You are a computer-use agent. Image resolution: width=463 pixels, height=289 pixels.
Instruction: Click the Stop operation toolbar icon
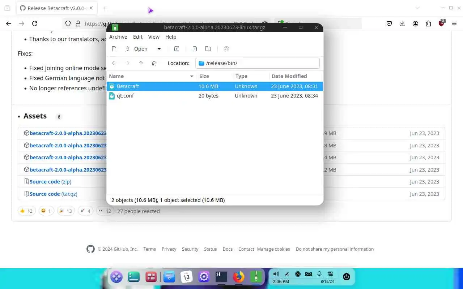click(x=226, y=49)
